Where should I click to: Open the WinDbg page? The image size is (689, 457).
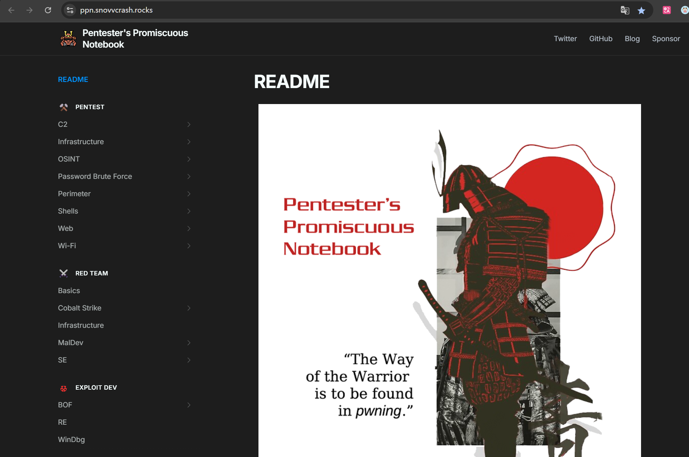click(x=71, y=440)
